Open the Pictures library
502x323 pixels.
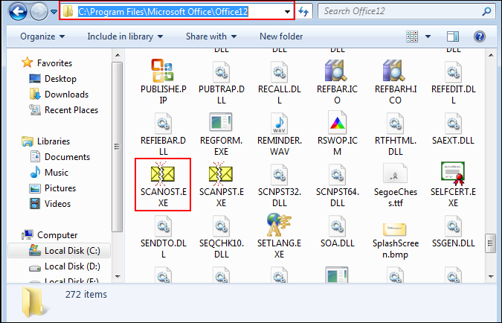coord(53,188)
